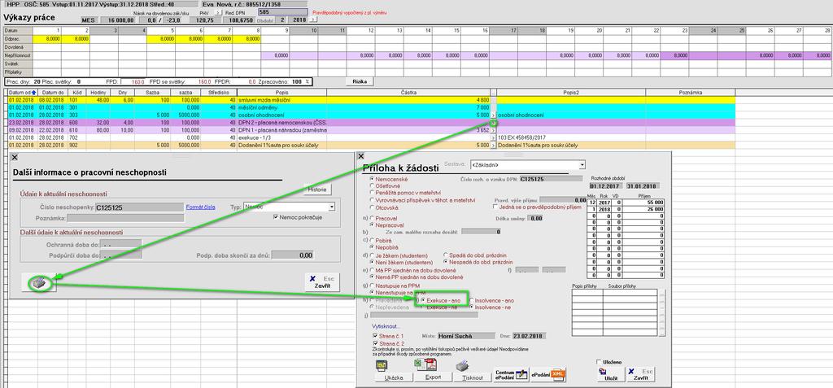Select the Ošetřovné radio option
Screen dimensions: 833x388
pyautogui.click(x=372, y=186)
